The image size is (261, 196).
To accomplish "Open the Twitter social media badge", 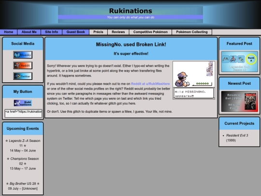I will click(23, 76).
